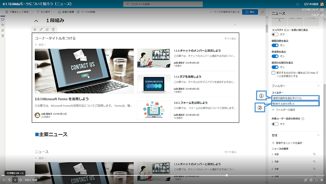Viewport: 326px width, 184px height.
Task: Click 元に戻す undo command
Action: point(43,12)
